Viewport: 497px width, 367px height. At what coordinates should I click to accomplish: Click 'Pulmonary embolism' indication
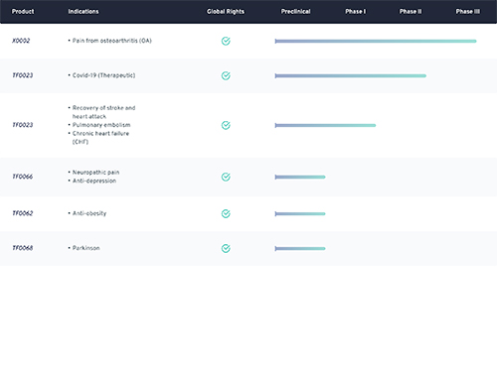pyautogui.click(x=101, y=125)
